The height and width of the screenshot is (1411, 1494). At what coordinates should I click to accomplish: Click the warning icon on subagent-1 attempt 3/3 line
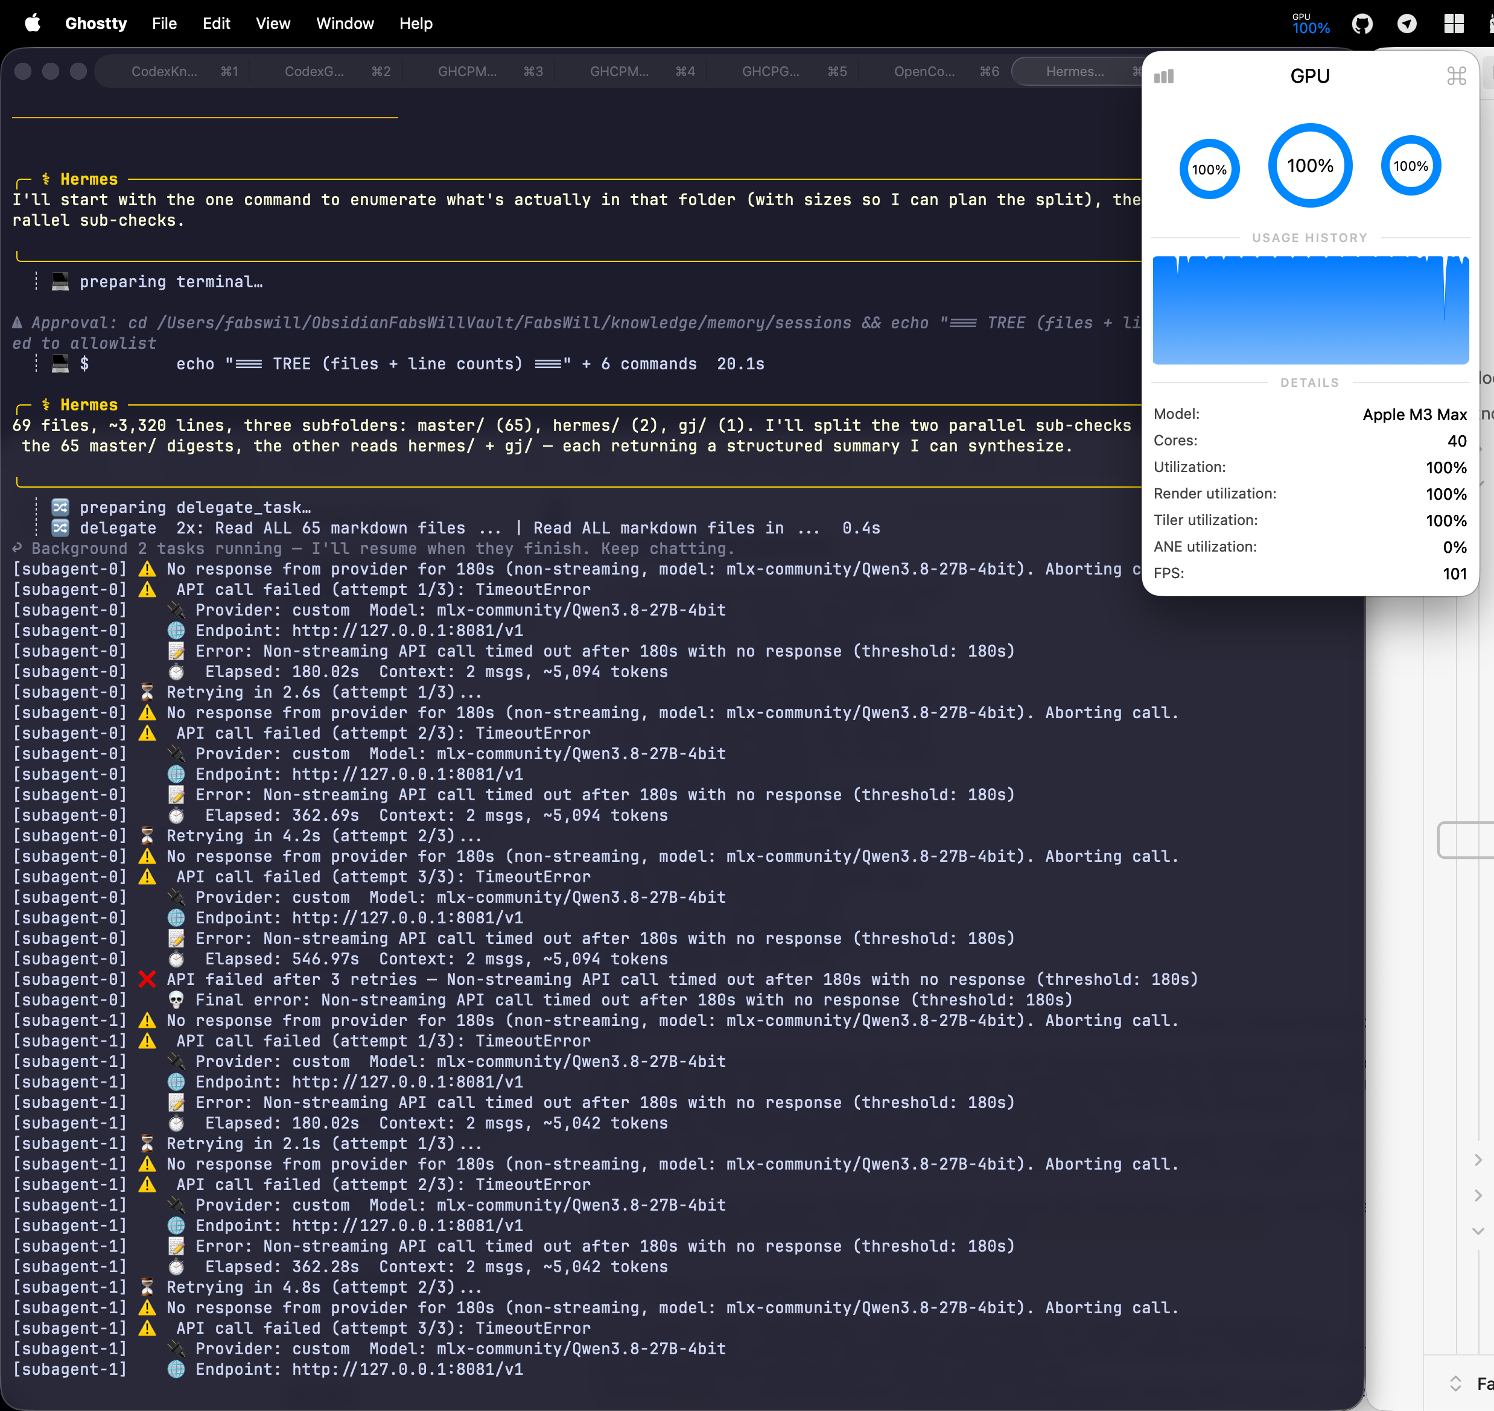pyautogui.click(x=147, y=1328)
